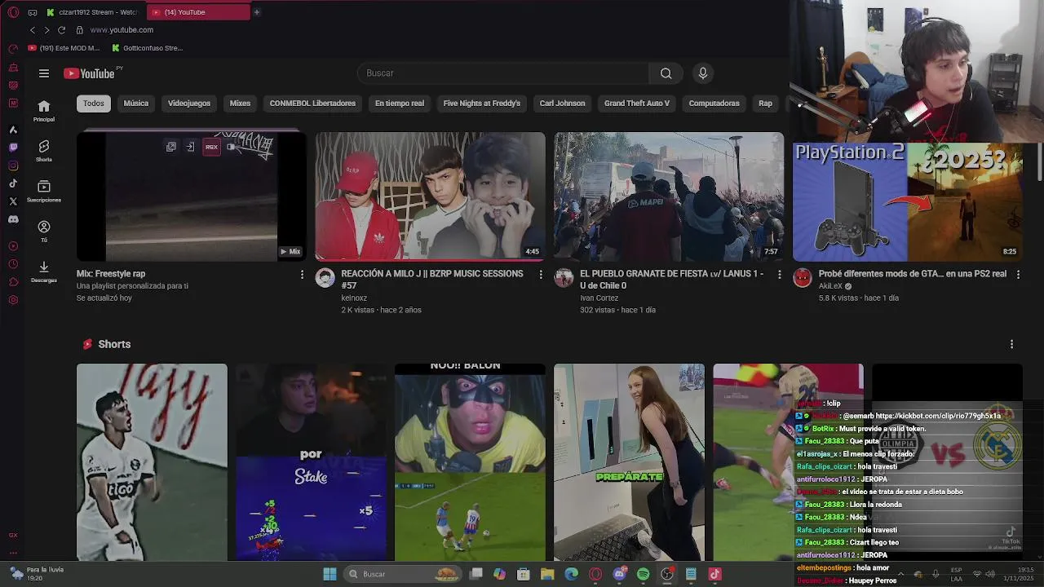Viewport: 1044px width, 587px height.
Task: Pop out video with picture-in-picture icon
Action: click(171, 147)
